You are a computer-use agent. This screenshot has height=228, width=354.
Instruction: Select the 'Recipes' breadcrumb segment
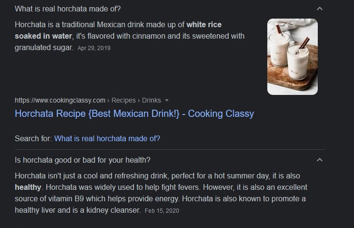(x=123, y=100)
